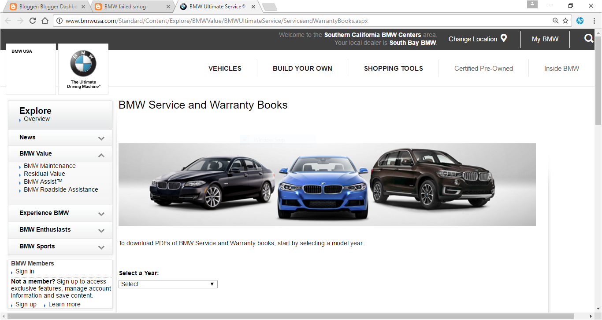The height and width of the screenshot is (320, 602).
Task: Open BMW Roadside Assistance link
Action: [x=61, y=189]
